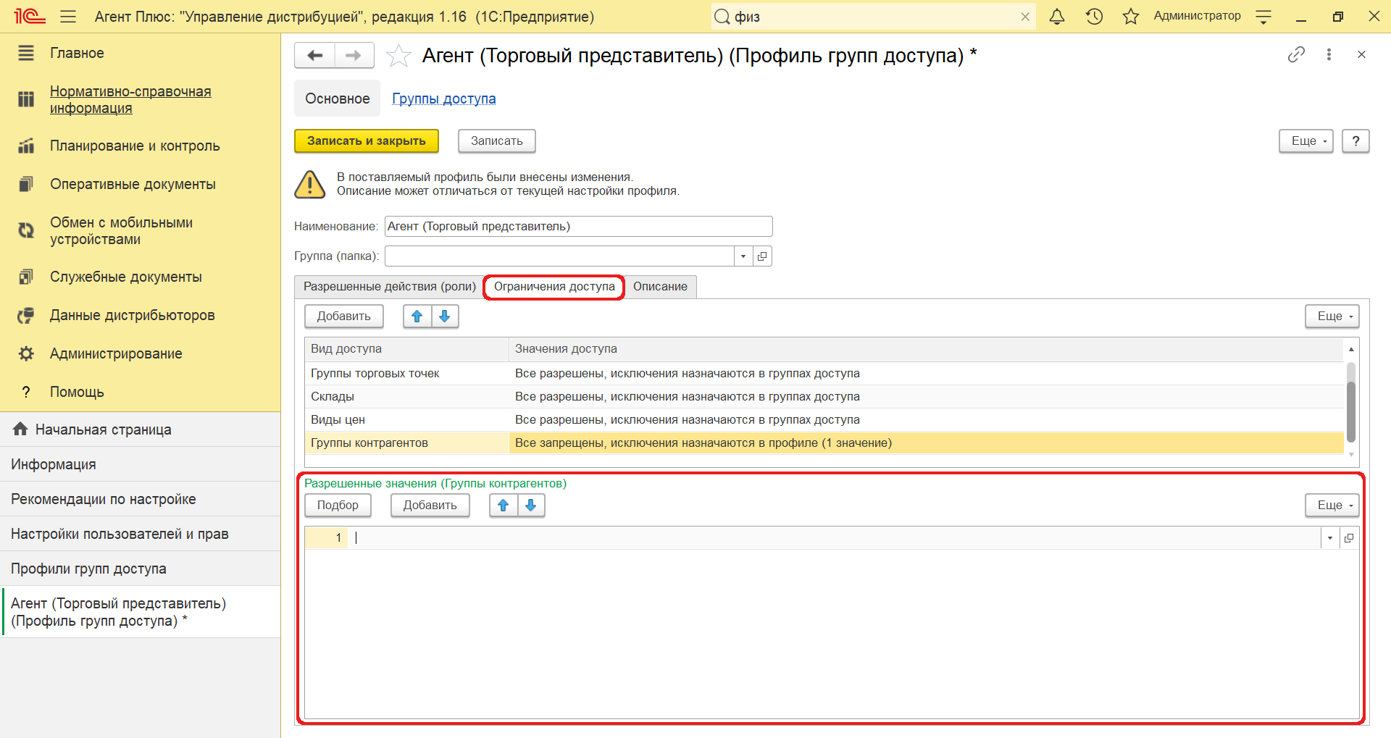Click Администрирование gear icon
Screen dimensions: 1391x738
point(26,353)
